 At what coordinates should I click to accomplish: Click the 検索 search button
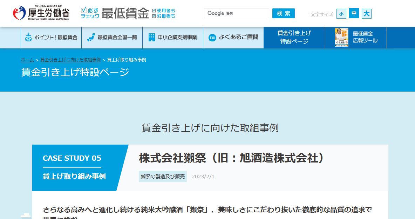(x=284, y=13)
